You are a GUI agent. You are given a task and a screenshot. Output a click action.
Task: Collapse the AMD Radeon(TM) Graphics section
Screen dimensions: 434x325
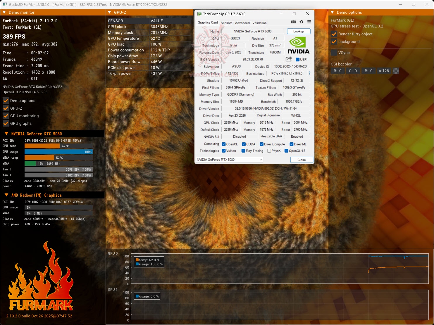pyautogui.click(x=6, y=195)
